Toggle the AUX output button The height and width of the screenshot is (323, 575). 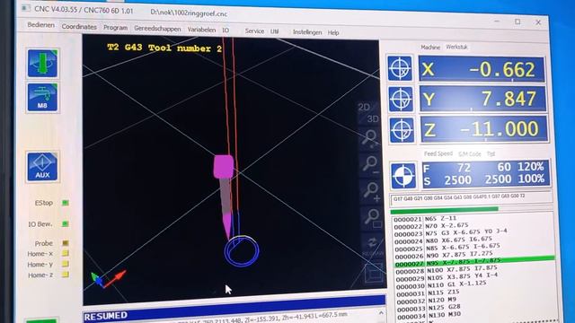point(42,167)
